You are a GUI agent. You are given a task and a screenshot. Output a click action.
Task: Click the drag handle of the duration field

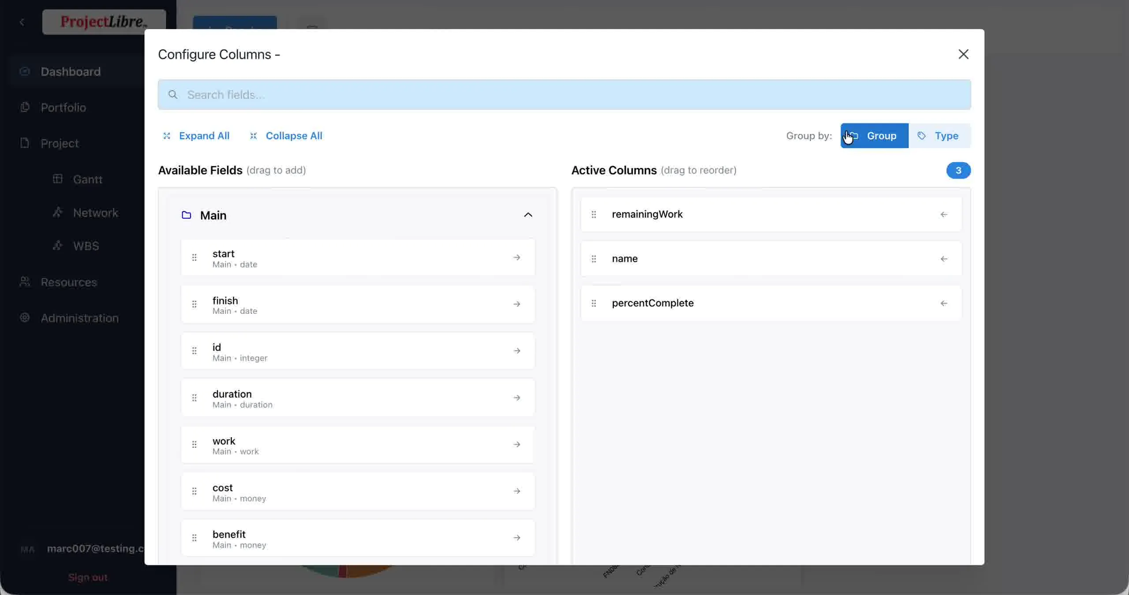(x=194, y=398)
